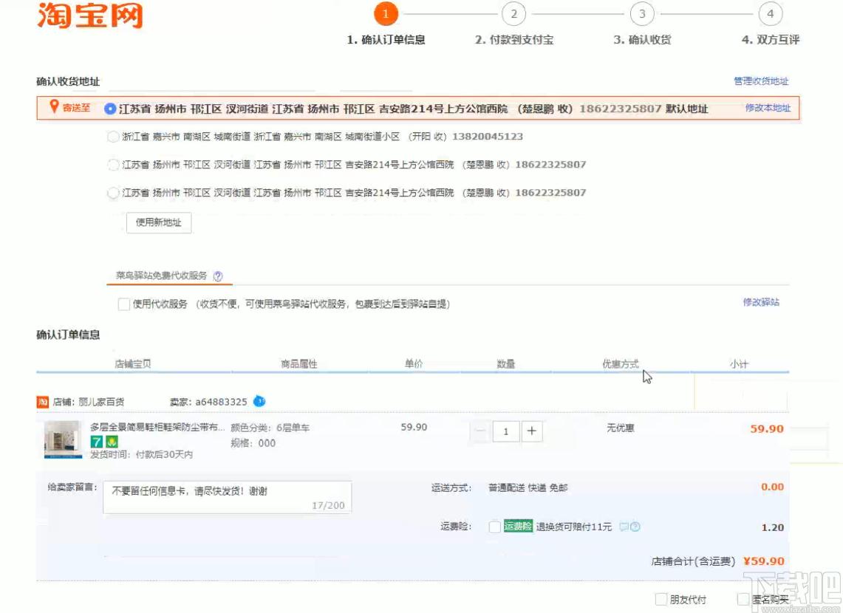Click step label 4. 双方互评
843x613 pixels.
[771, 40]
